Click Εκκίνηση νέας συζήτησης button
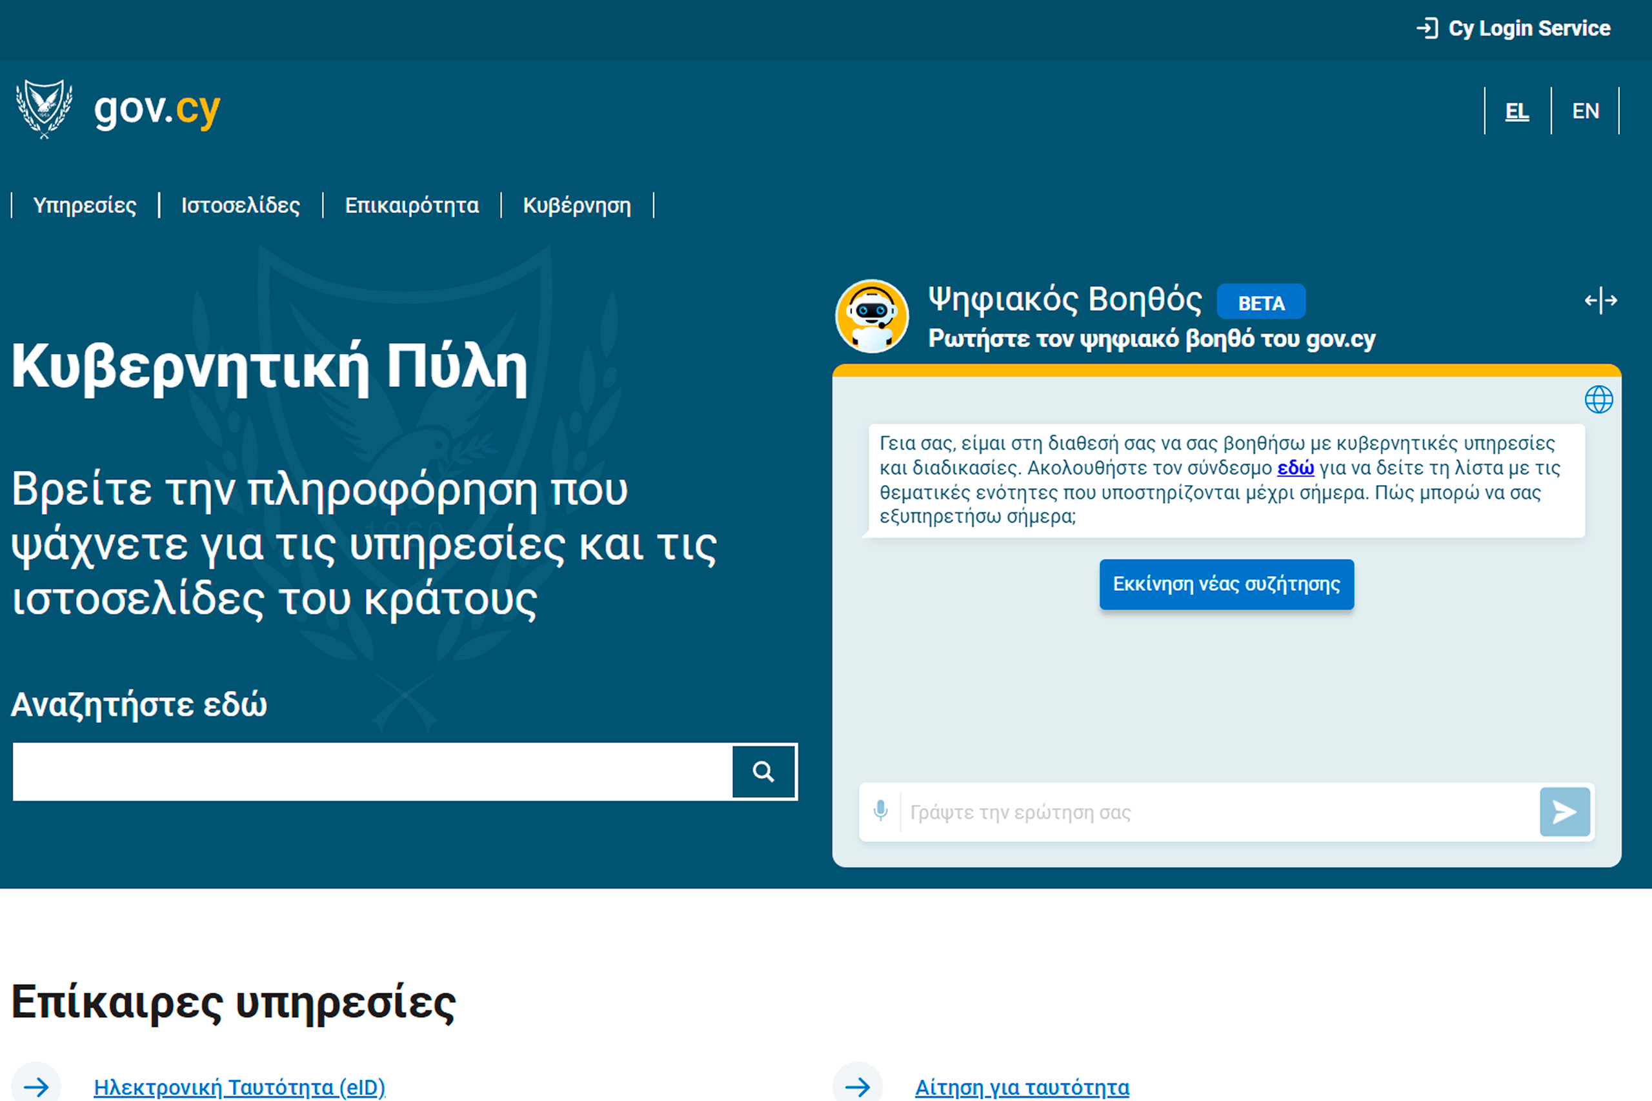The image size is (1652, 1101). click(1226, 584)
